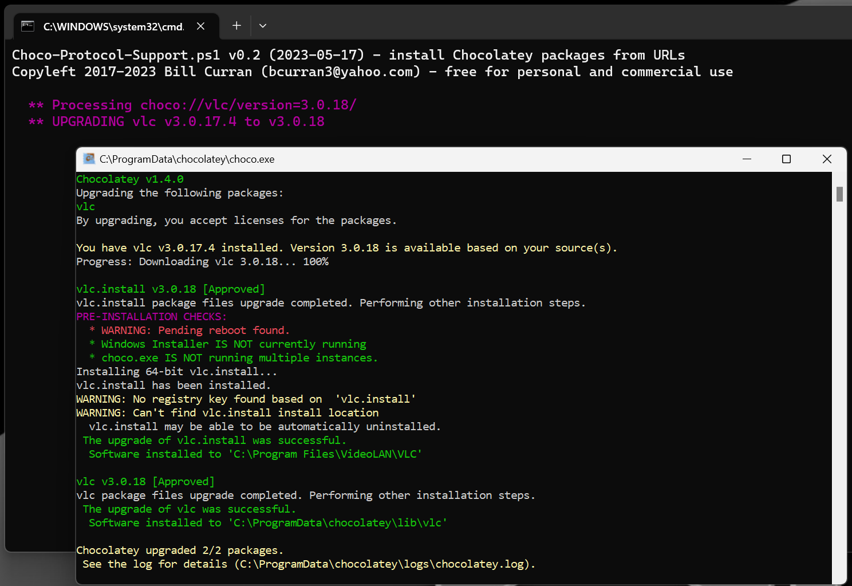Screen dimensions: 852x586
Task: Close the choco.exe window
Action: [x=827, y=159]
